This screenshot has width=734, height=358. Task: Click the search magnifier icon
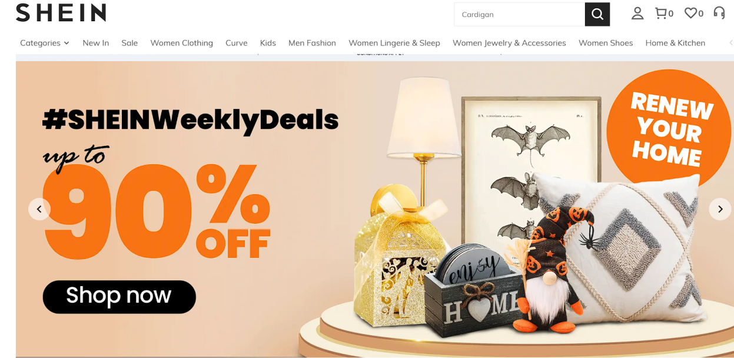(597, 14)
